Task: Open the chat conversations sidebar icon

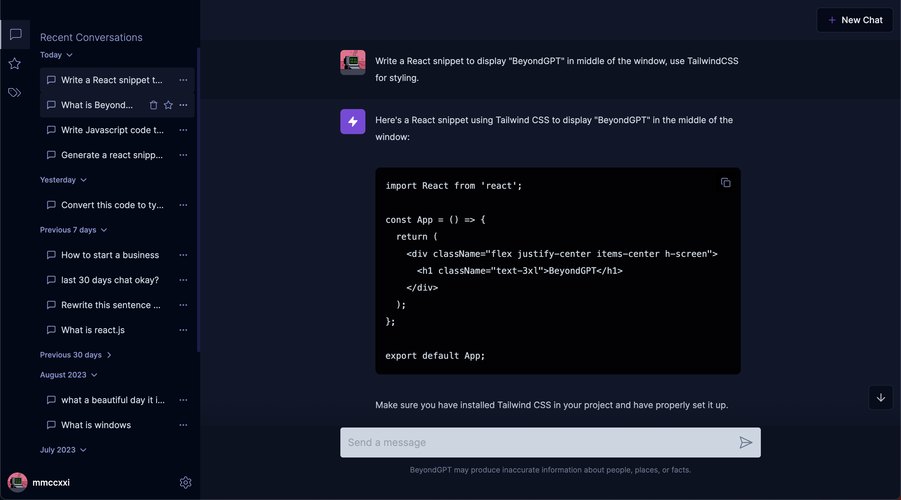Action: (x=15, y=34)
